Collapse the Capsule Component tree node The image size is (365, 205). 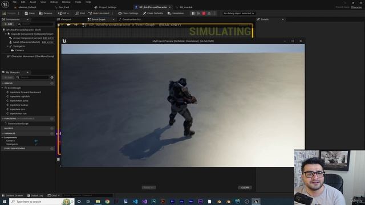(x=6, y=34)
